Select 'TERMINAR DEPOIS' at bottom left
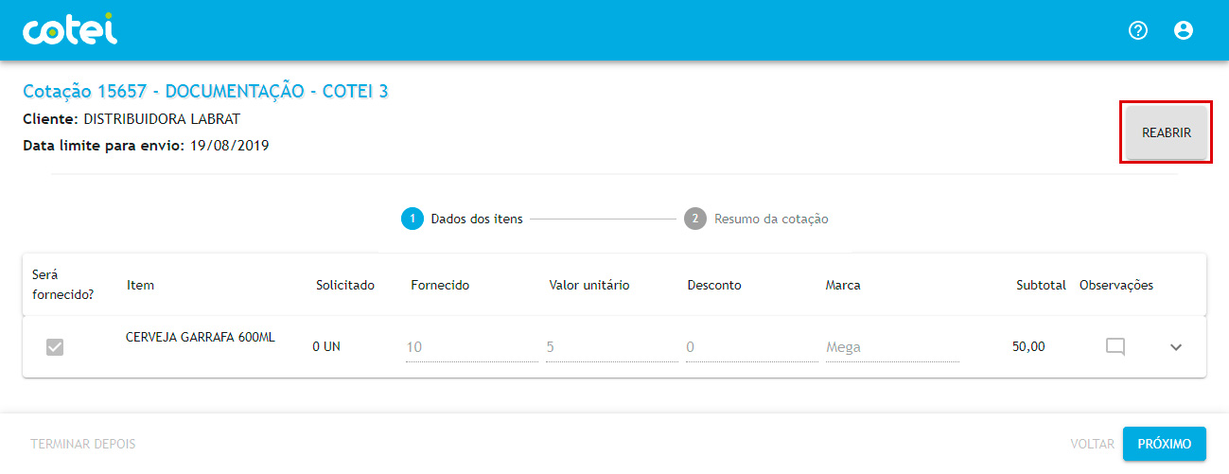Viewport: 1229px width, 474px height. pos(83,444)
